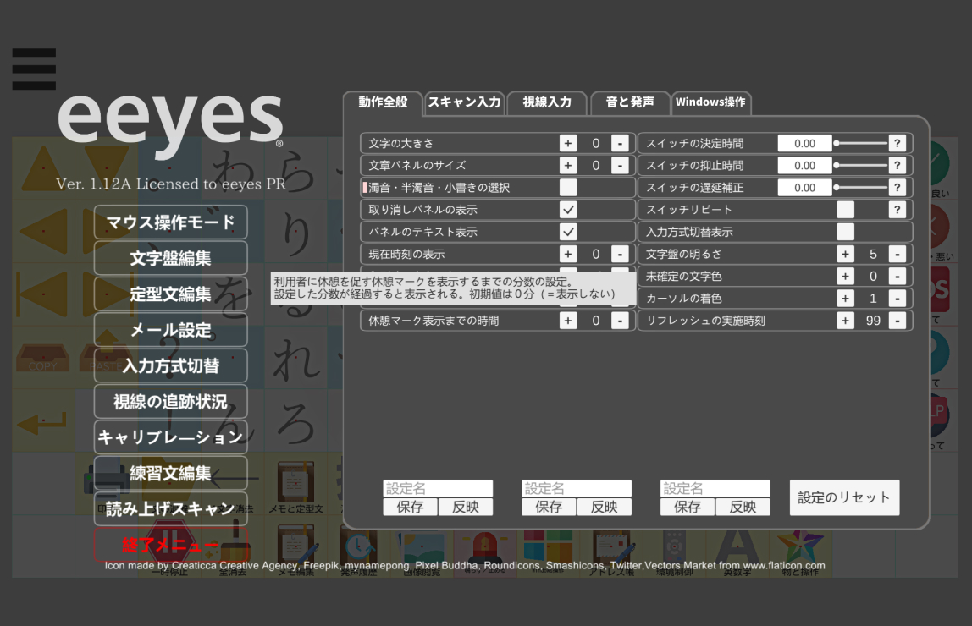Uncheck 取り消しパネルの表示
The height and width of the screenshot is (626, 972).
point(568,210)
